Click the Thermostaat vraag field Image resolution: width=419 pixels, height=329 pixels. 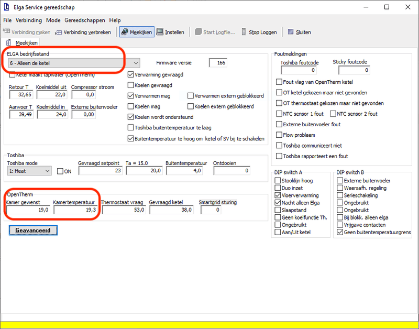[x=124, y=210]
